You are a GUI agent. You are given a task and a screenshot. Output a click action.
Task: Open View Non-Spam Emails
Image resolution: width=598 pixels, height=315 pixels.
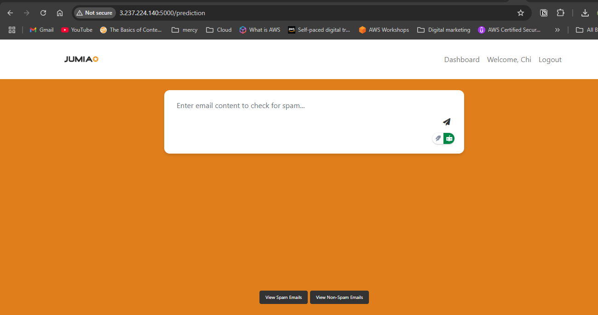[339, 298]
